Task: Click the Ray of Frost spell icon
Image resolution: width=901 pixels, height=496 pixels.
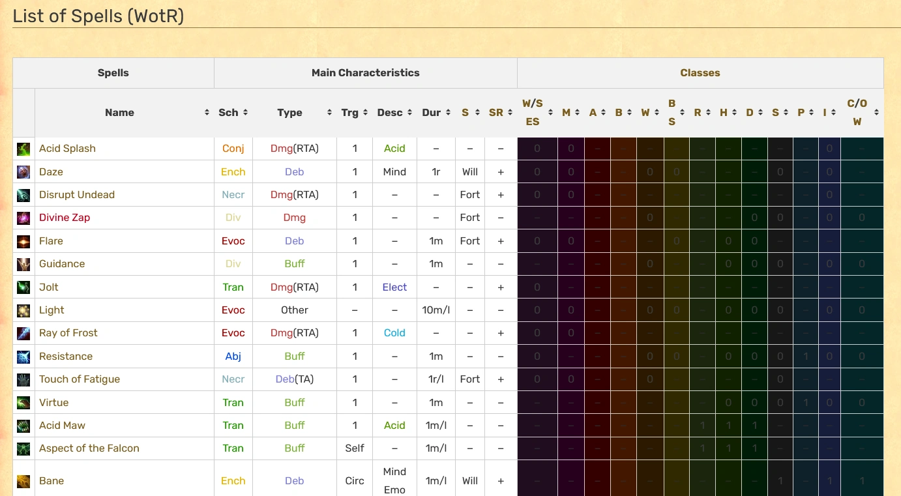Action: click(x=23, y=333)
